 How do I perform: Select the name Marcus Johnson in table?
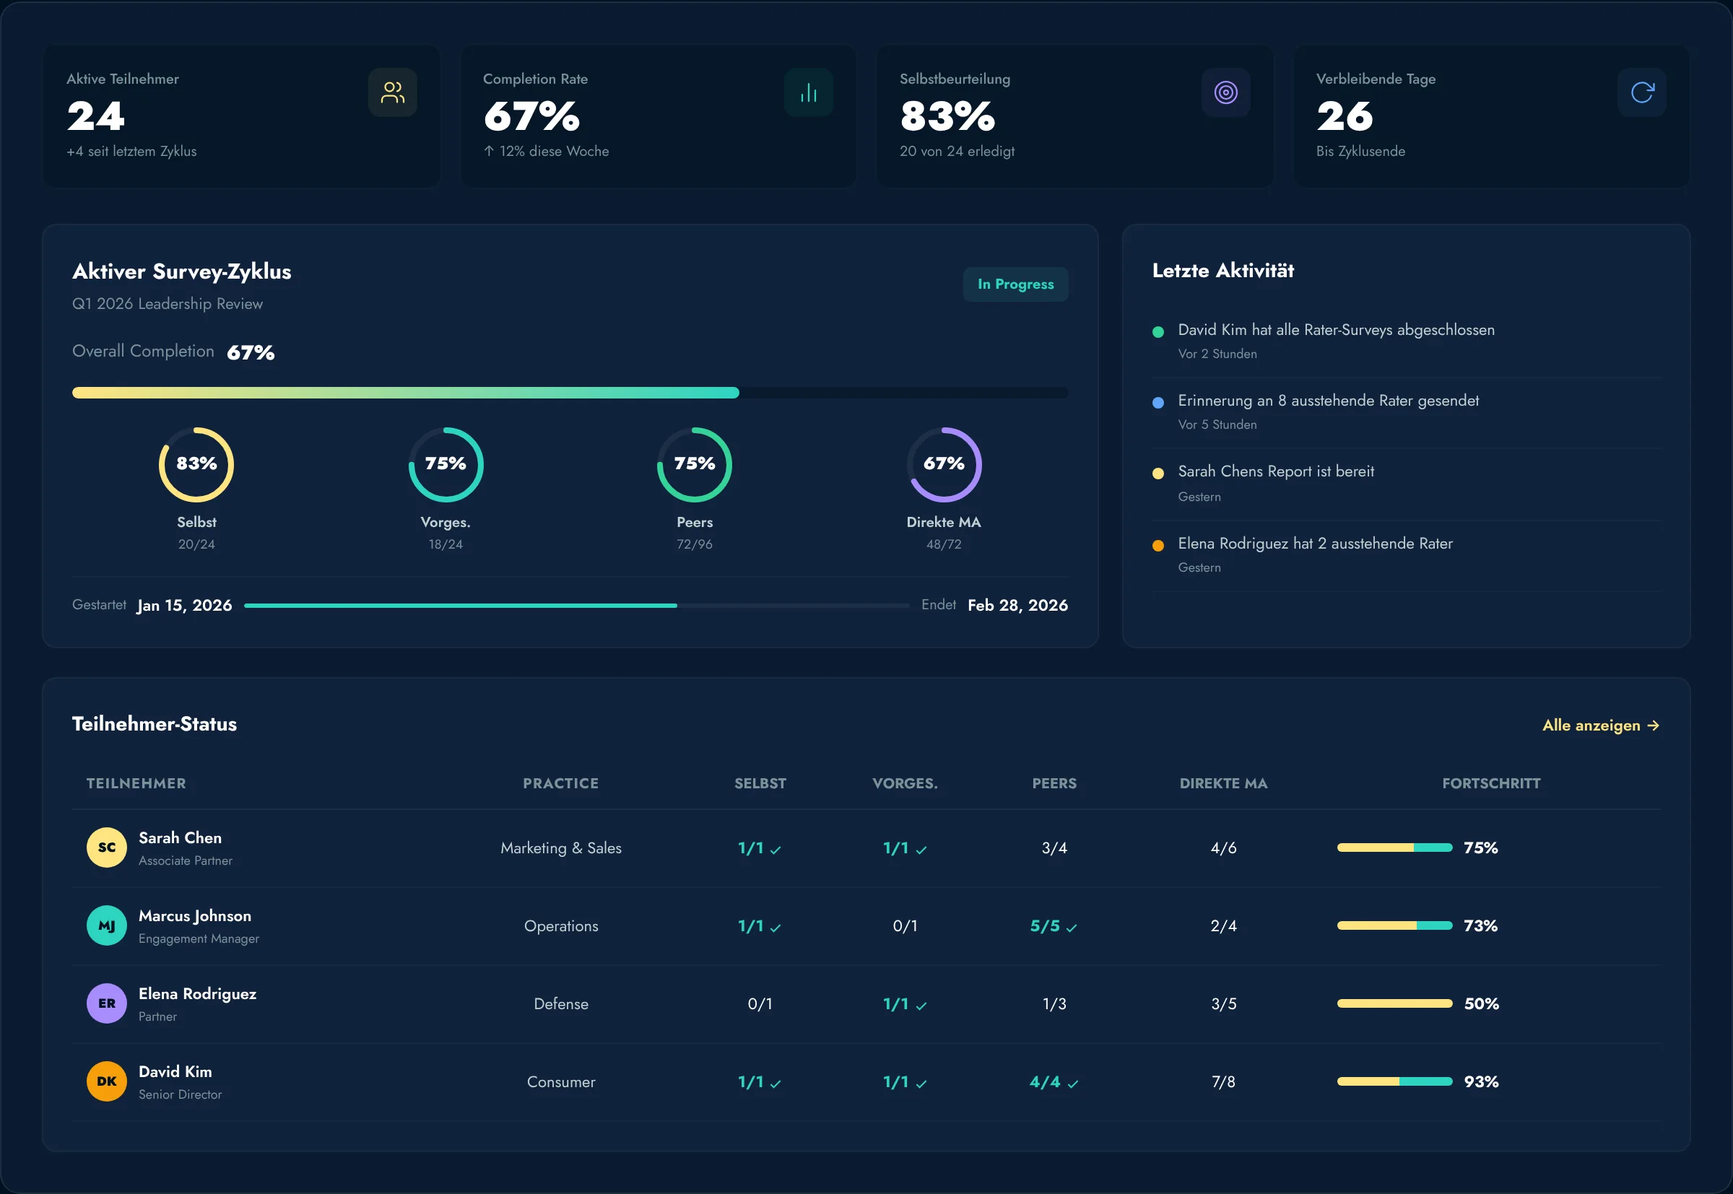coord(194,915)
